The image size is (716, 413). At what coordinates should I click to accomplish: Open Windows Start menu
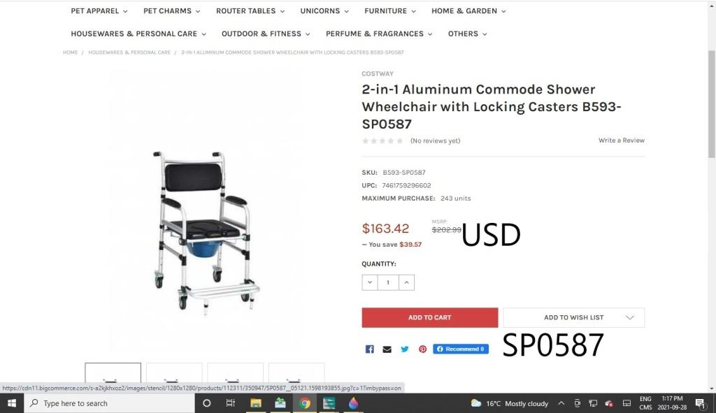12,403
